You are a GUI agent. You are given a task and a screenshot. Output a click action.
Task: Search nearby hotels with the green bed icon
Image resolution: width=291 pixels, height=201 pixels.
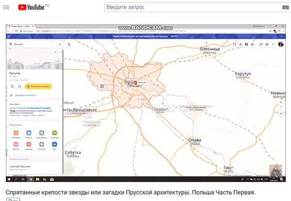54,133
